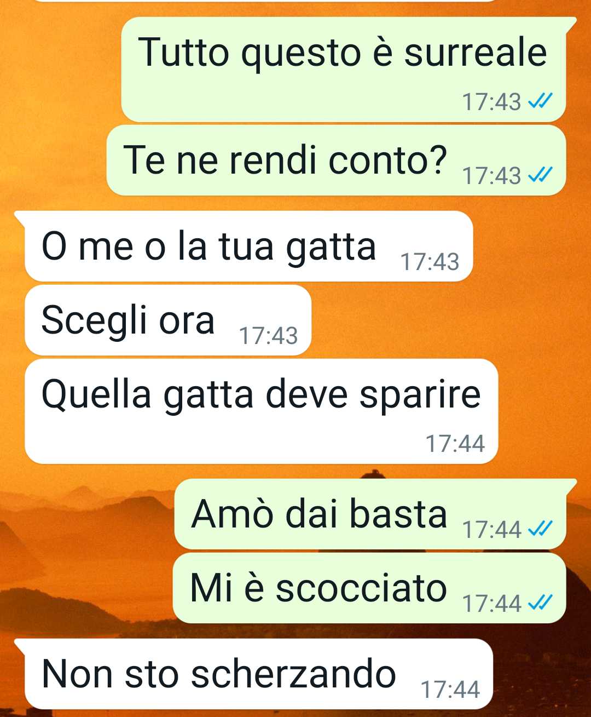Click the 17:44 time beside 'Mi è scocciato'
Image resolution: width=591 pixels, height=717 pixels.
point(492,604)
